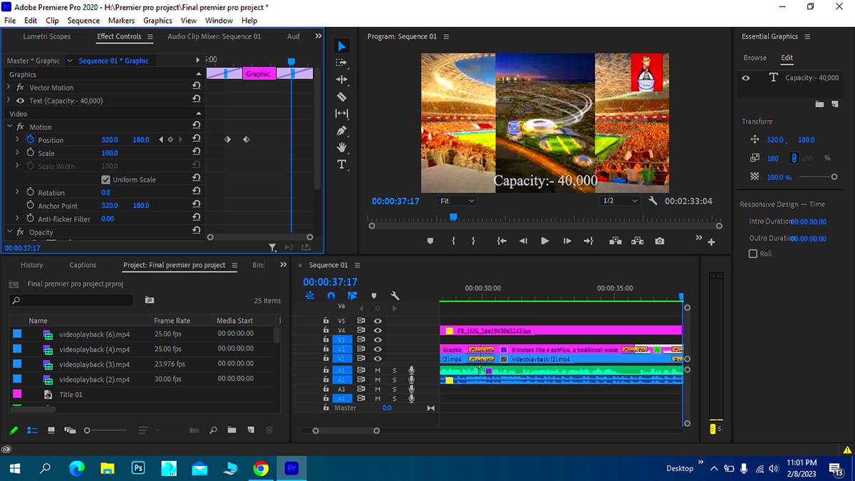
Task: Select the Hand tool
Action: 342,148
